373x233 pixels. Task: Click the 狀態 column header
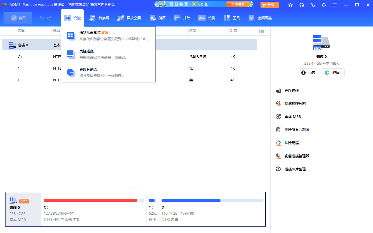tap(193, 31)
